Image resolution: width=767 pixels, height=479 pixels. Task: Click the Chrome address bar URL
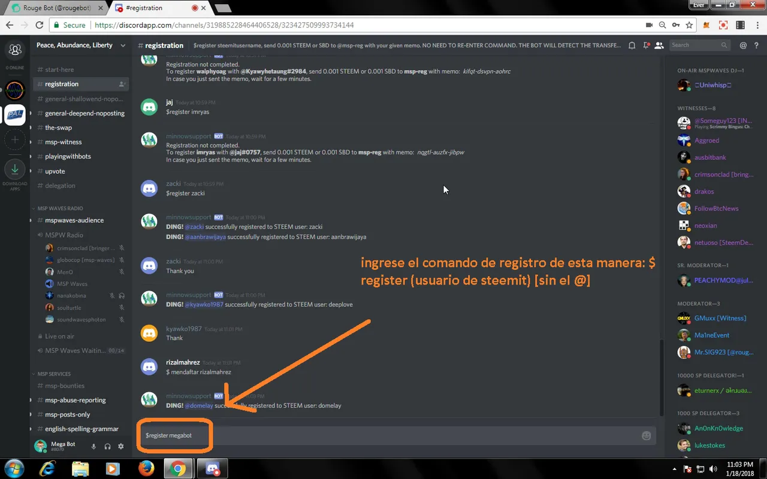pos(224,25)
